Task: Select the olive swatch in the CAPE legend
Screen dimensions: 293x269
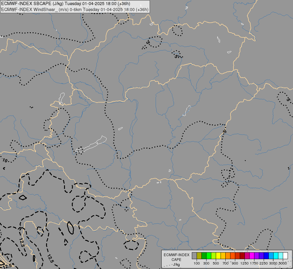Action: click(x=199, y=256)
